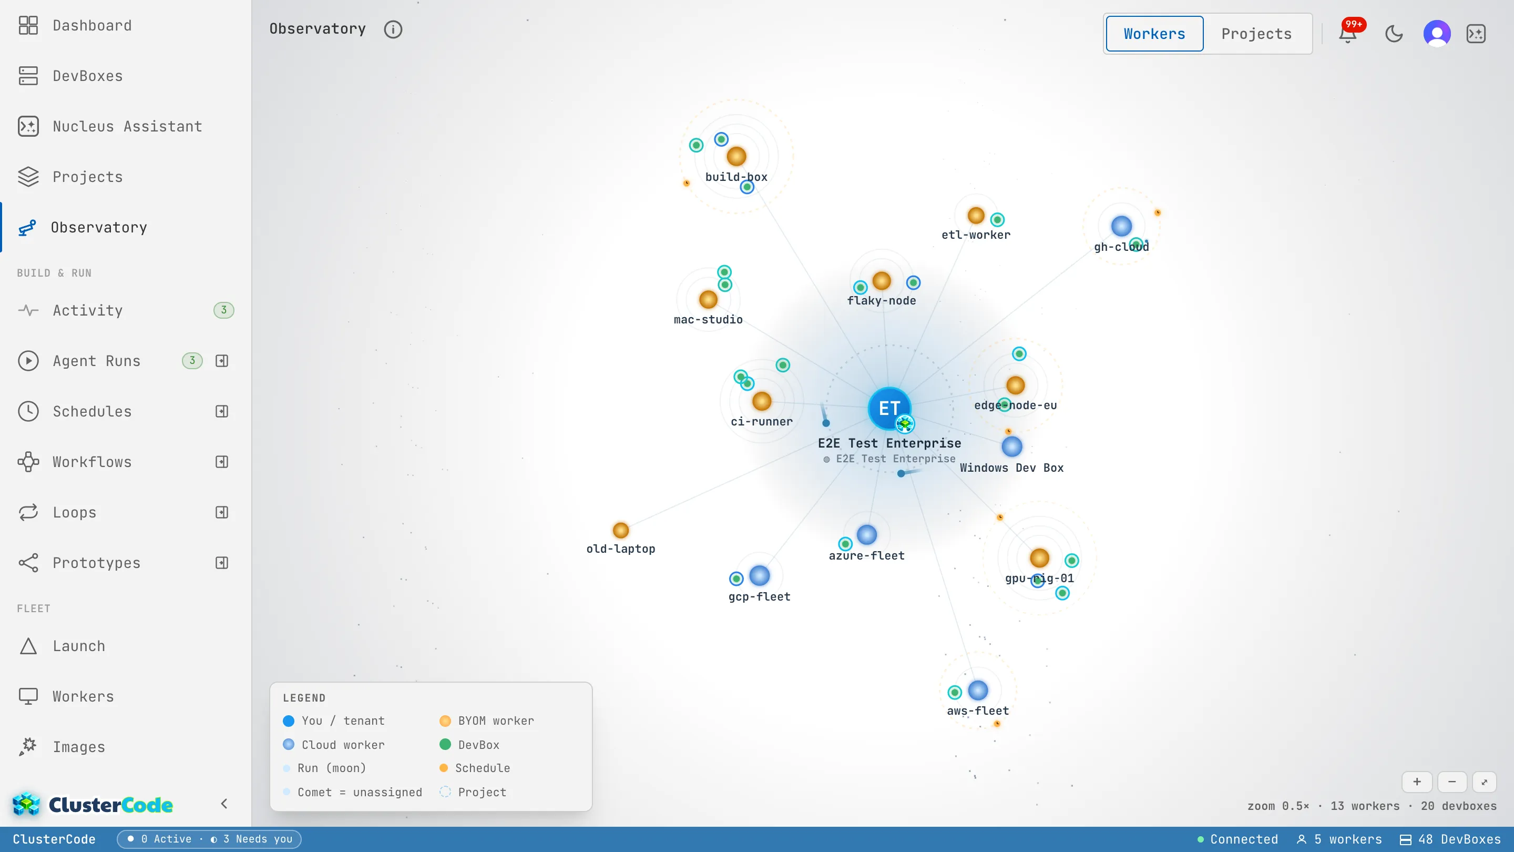Click the old-laptop worker node
1514x852 pixels.
click(621, 530)
